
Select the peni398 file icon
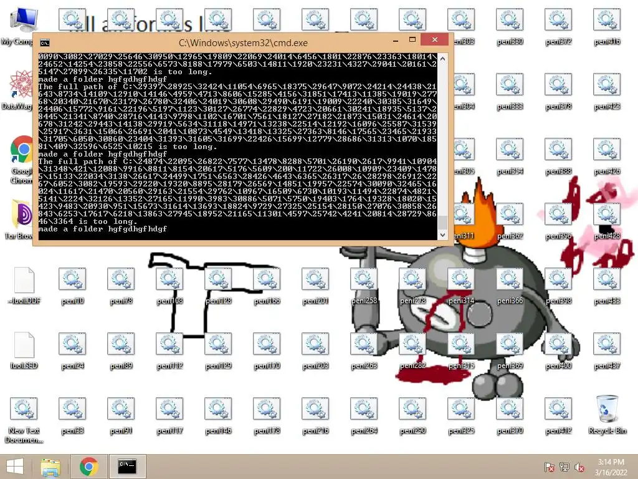[x=558, y=286]
